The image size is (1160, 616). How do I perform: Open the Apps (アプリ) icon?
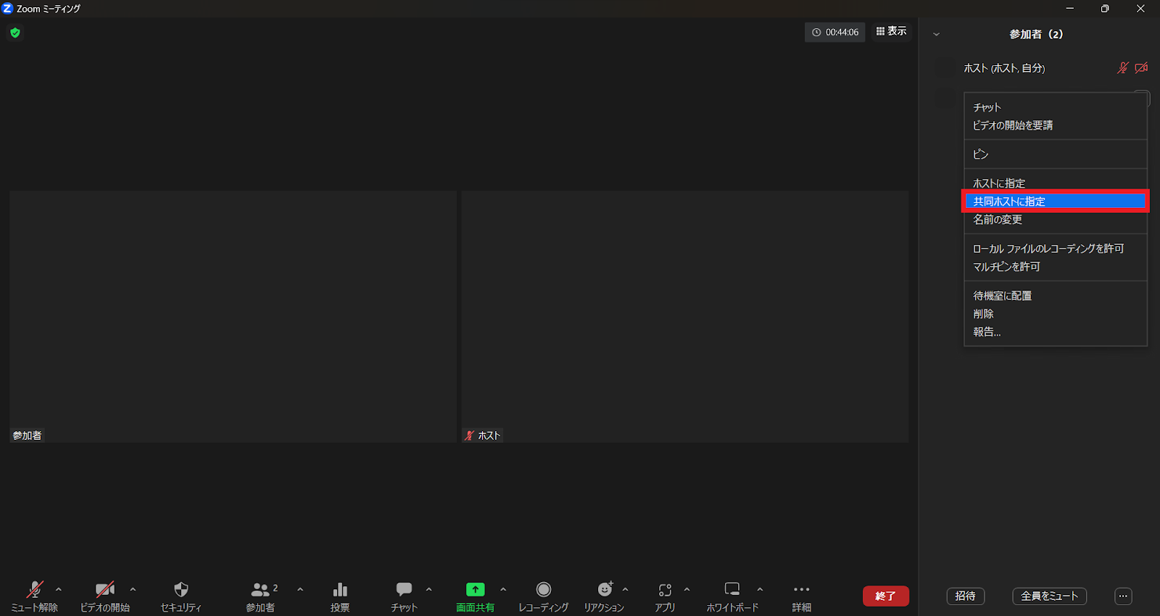(665, 590)
